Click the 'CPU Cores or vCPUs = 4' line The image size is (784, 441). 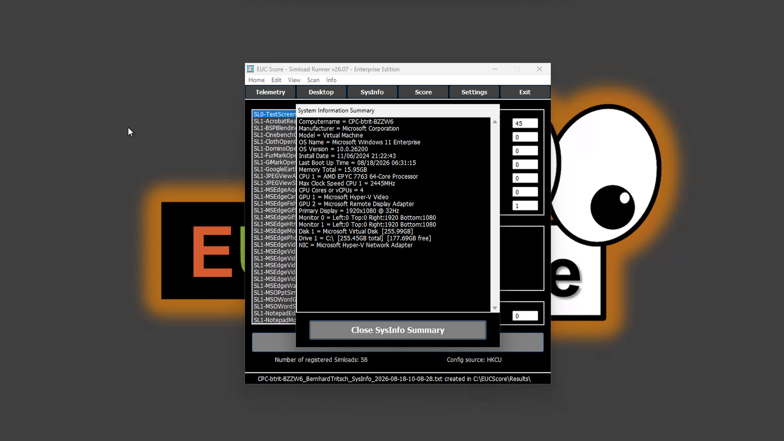(331, 190)
